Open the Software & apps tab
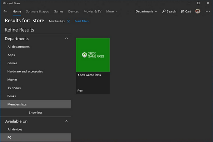Screen dimensions: 213x142 point(38,11)
